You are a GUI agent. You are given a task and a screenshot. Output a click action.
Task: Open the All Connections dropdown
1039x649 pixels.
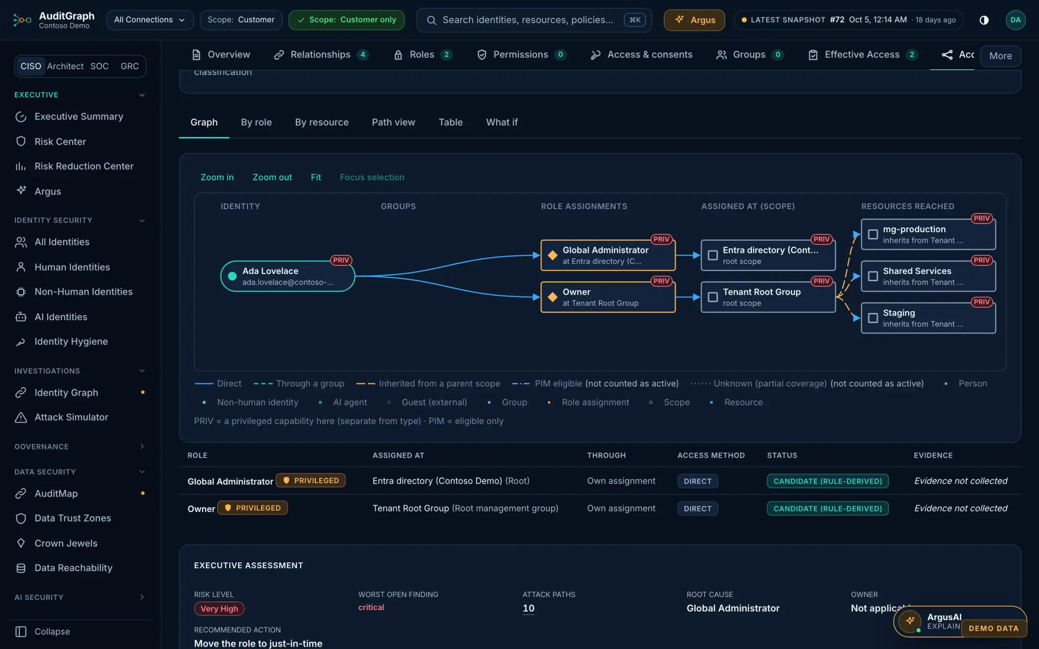(x=150, y=20)
